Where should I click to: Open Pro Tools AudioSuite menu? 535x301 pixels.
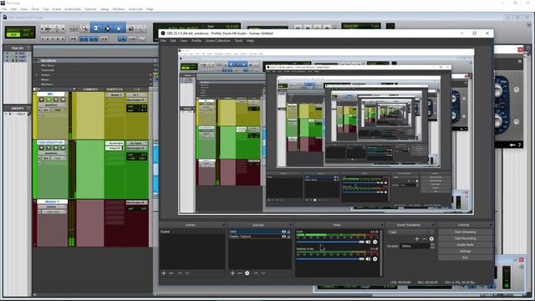click(x=73, y=9)
